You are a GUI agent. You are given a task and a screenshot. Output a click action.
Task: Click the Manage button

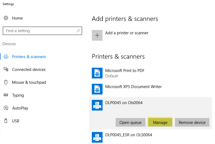tap(160, 123)
